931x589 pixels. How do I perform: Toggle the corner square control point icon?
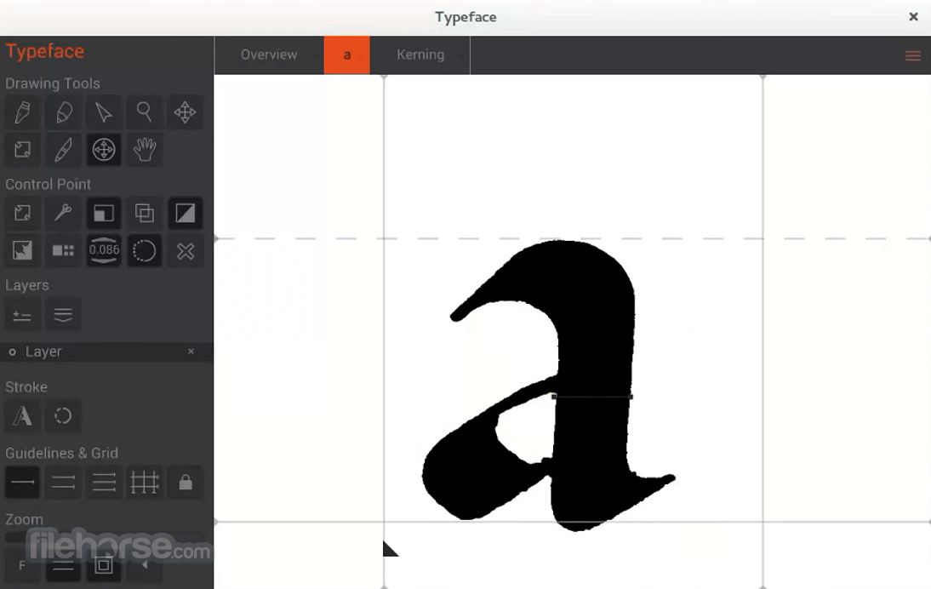(x=104, y=213)
